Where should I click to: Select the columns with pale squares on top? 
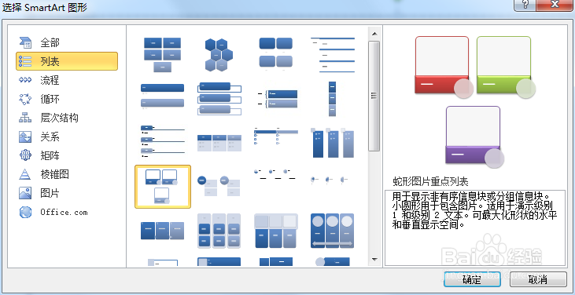pyautogui.click(x=276, y=231)
